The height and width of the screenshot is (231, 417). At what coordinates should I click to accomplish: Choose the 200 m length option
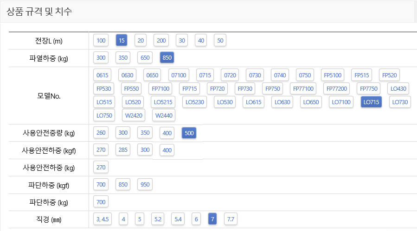coord(161,40)
